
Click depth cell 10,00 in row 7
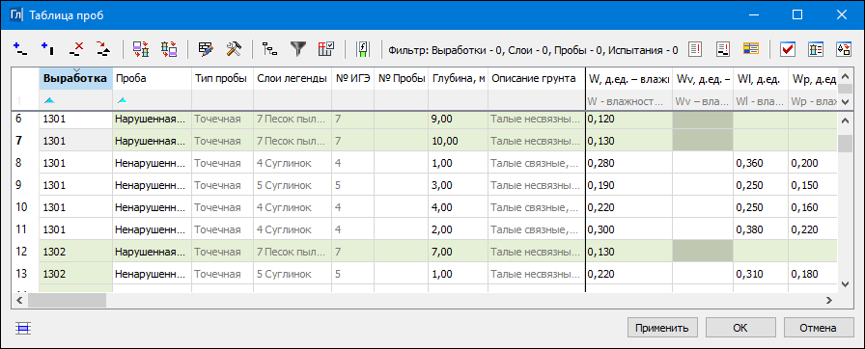point(458,141)
